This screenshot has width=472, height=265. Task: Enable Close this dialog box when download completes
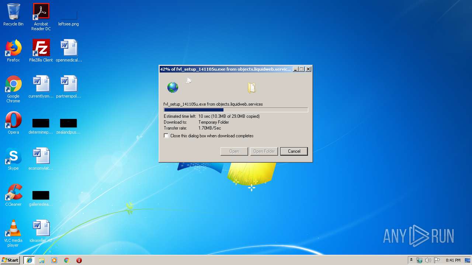(x=166, y=136)
